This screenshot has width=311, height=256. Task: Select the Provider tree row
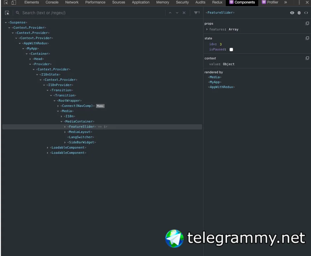pyautogui.click(x=102, y=64)
